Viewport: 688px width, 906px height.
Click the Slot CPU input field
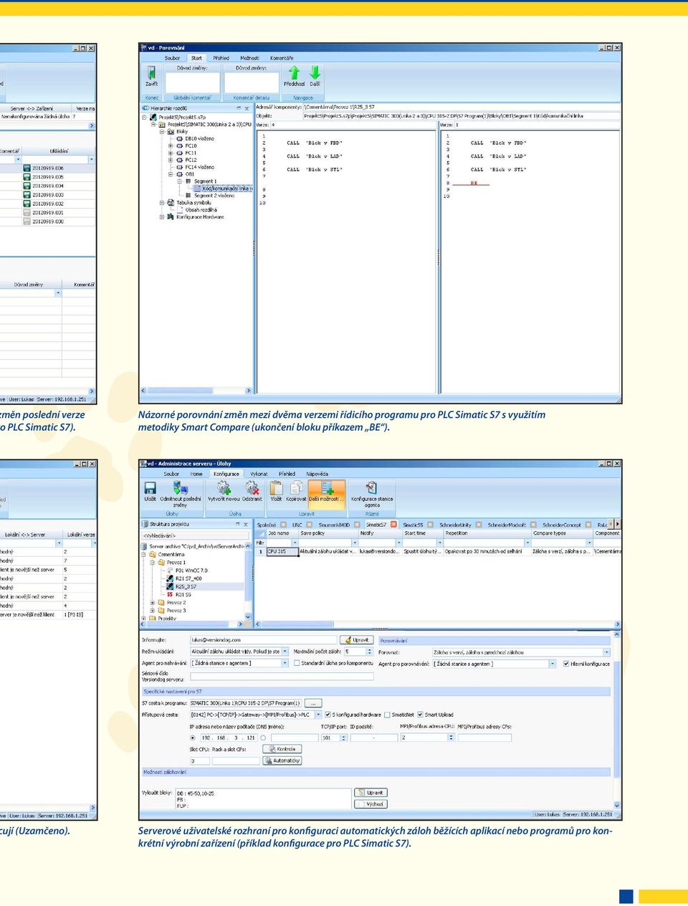tap(200, 760)
